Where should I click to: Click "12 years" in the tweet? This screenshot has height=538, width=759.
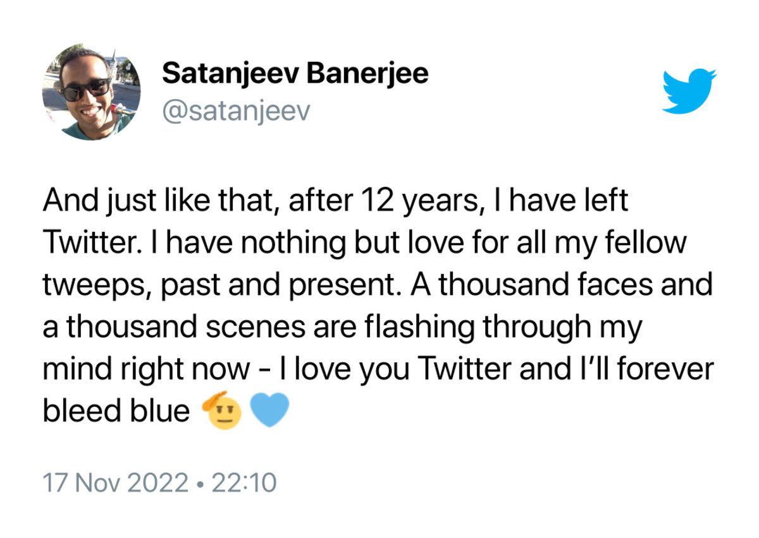(x=409, y=201)
